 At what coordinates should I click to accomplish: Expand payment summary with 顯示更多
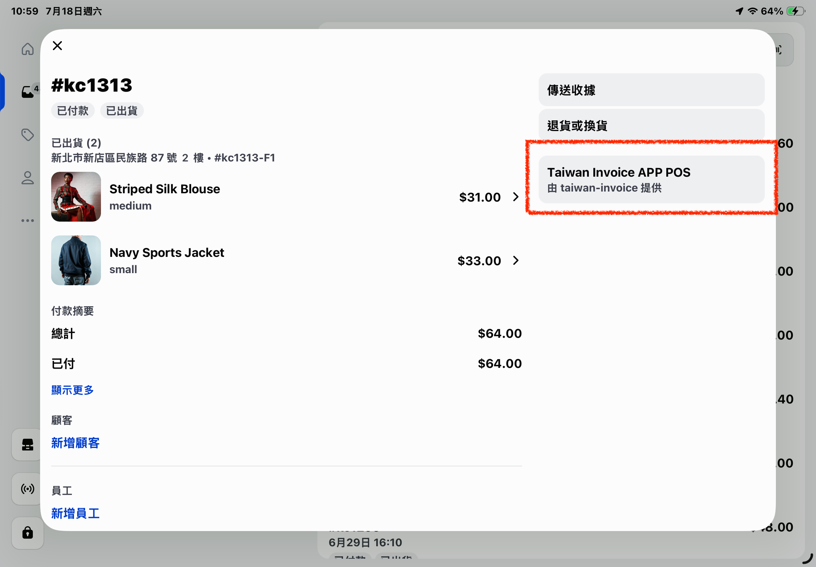[x=73, y=390]
